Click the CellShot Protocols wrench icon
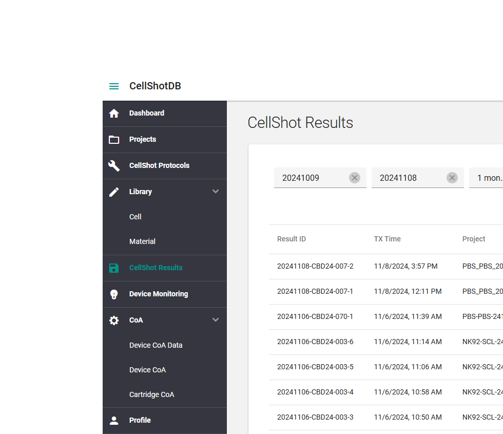Screen dimensions: 503x434 [x=114, y=166]
